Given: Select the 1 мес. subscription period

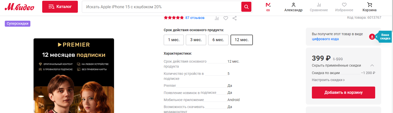Looking at the screenshot, I should click(x=174, y=40).
